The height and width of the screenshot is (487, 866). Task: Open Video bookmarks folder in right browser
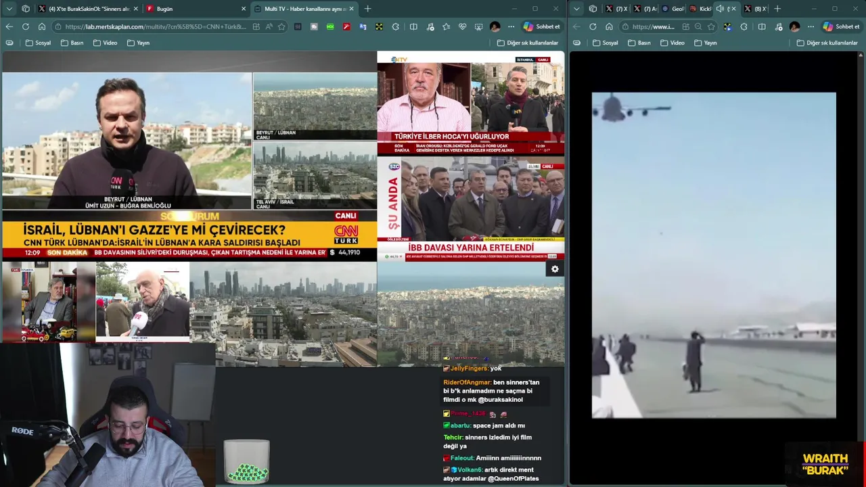point(673,43)
